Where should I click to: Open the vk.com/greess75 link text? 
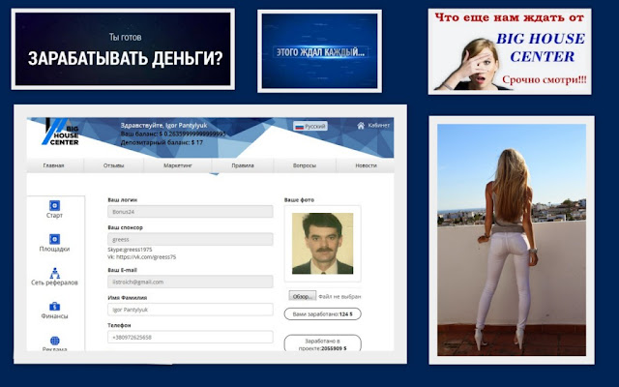(146, 257)
